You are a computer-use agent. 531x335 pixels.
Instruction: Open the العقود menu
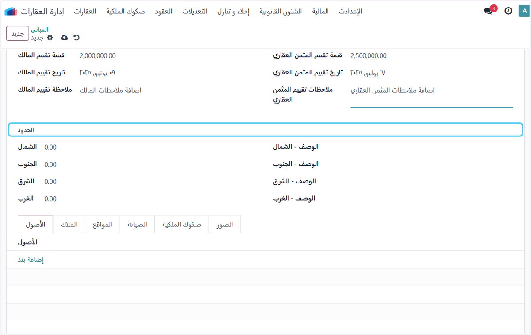(164, 12)
